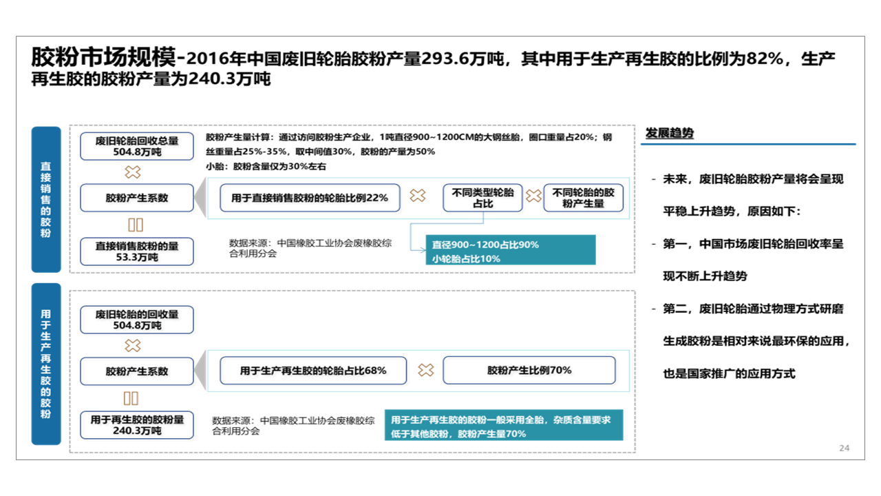Click equals symbol above 直接销售胶粉的量 box
The height and width of the screenshot is (496, 881).
[x=136, y=225]
